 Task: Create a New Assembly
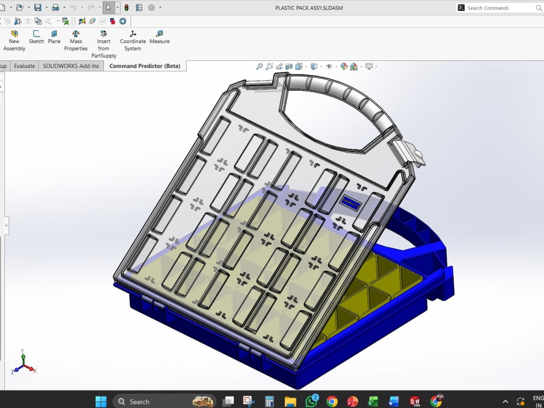click(14, 41)
